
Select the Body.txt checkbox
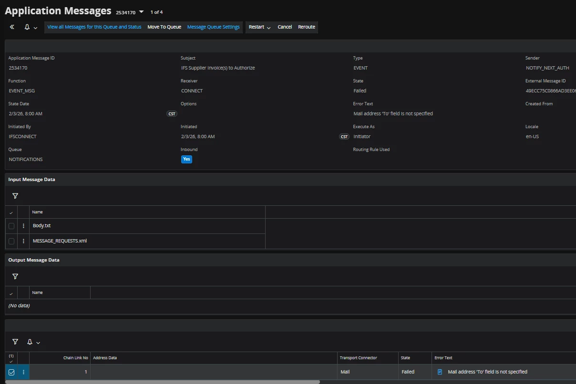tap(11, 226)
